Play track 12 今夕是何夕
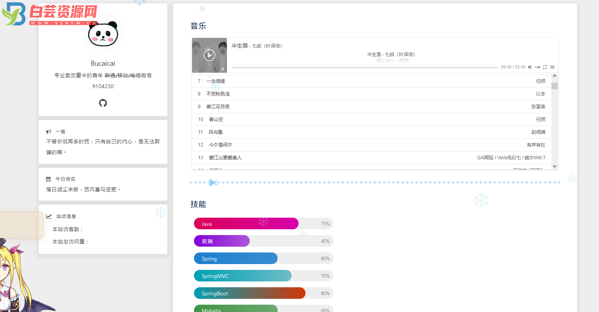The width and height of the screenshot is (599, 312). (x=372, y=145)
